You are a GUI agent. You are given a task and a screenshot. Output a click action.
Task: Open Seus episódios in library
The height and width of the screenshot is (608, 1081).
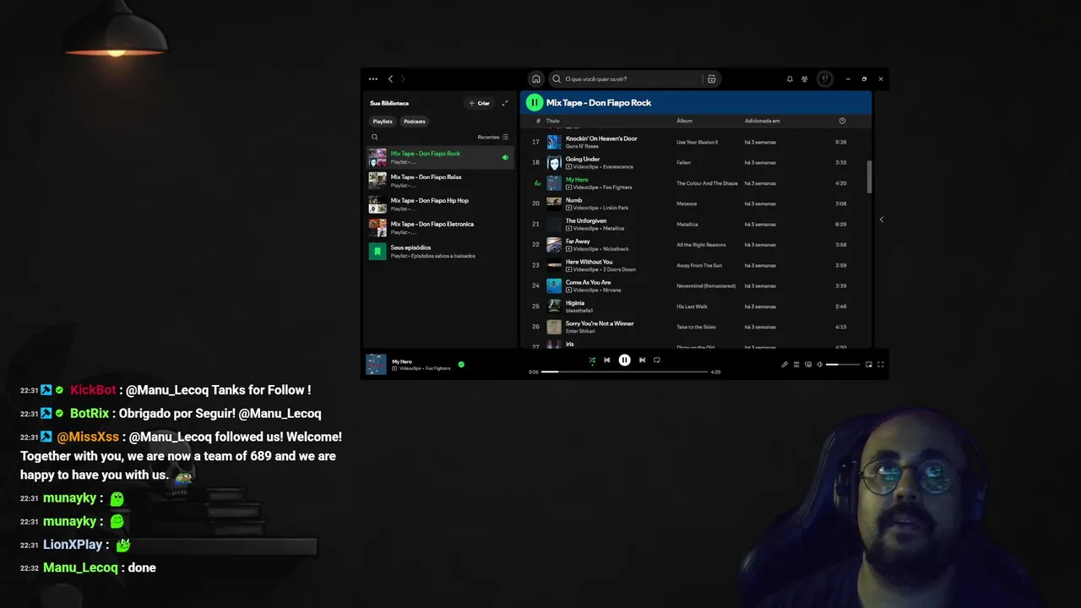439,252
